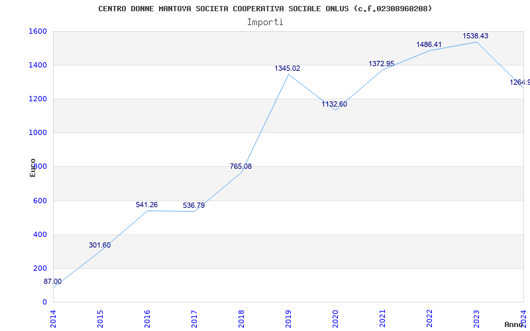Click the y-axis value 1000
The width and height of the screenshot is (530, 331).
38,133
